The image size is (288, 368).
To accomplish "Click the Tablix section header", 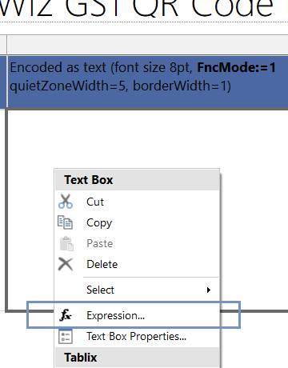I will (137, 358).
